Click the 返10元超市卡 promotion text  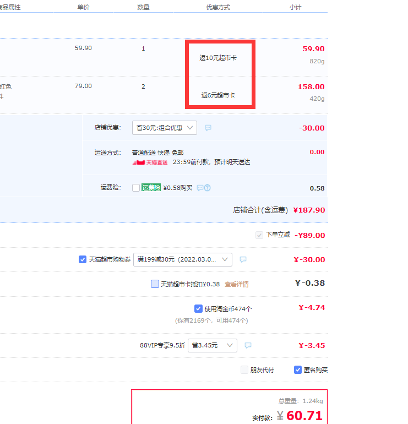[x=218, y=58]
